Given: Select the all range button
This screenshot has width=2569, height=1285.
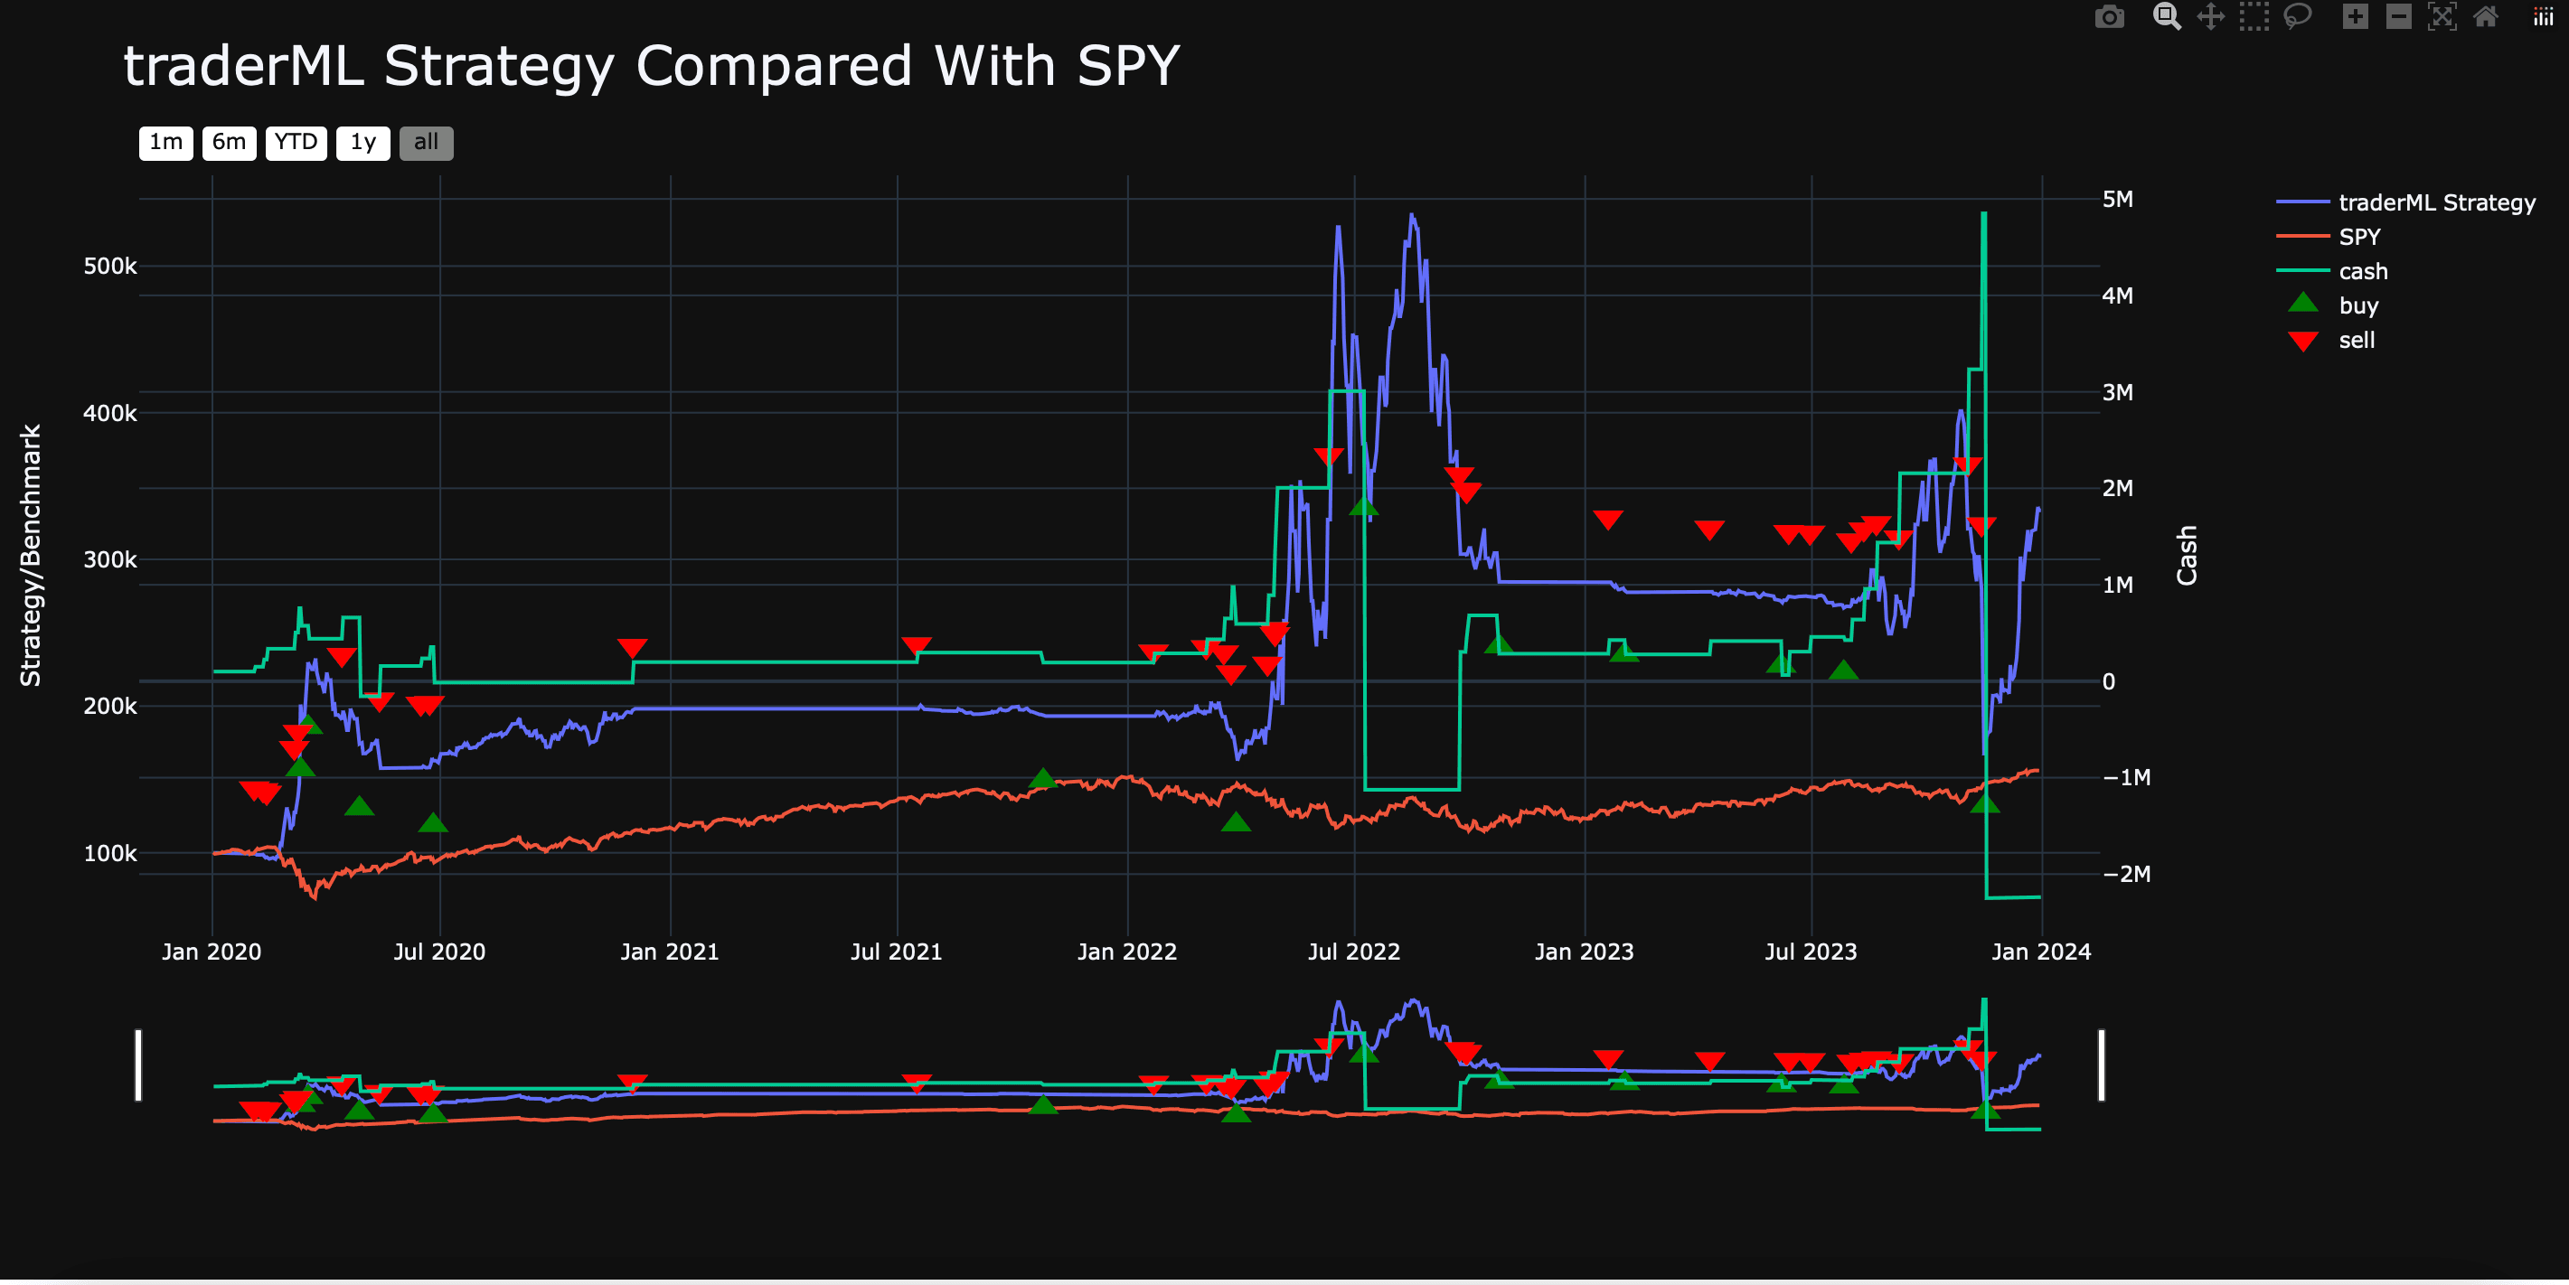Looking at the screenshot, I should (426, 143).
